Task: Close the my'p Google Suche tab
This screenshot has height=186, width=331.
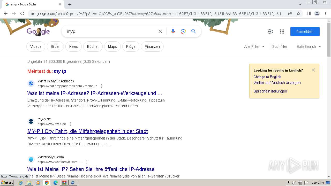Action: point(60,4)
